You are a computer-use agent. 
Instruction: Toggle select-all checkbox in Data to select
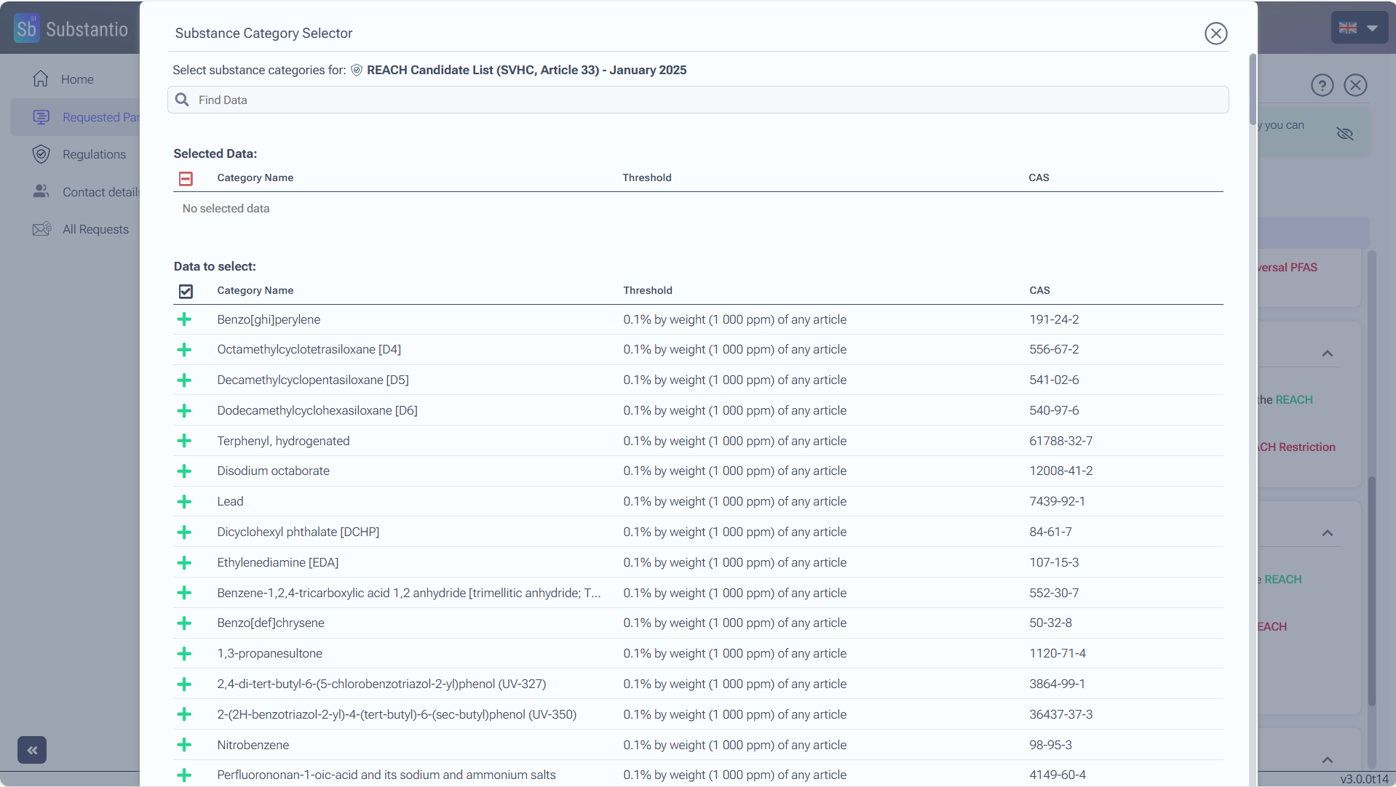(186, 291)
